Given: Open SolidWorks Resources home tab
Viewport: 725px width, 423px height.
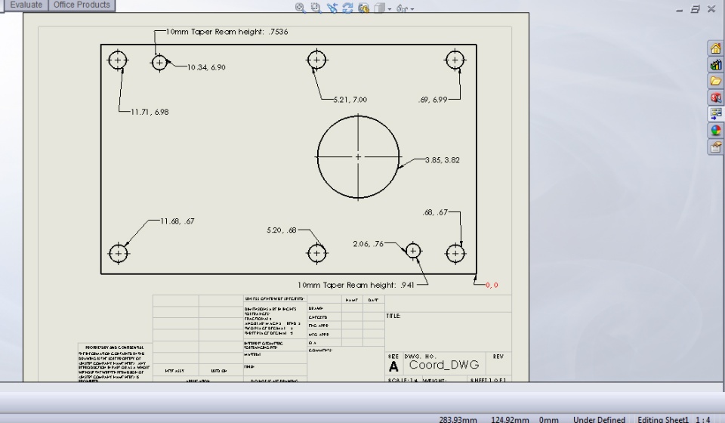Looking at the screenshot, I should coord(715,48).
